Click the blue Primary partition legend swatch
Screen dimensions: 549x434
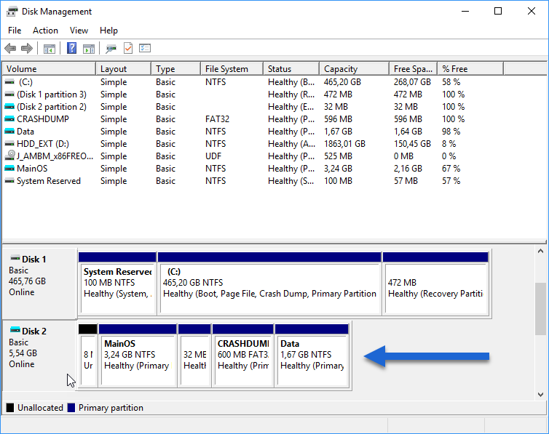(71, 408)
